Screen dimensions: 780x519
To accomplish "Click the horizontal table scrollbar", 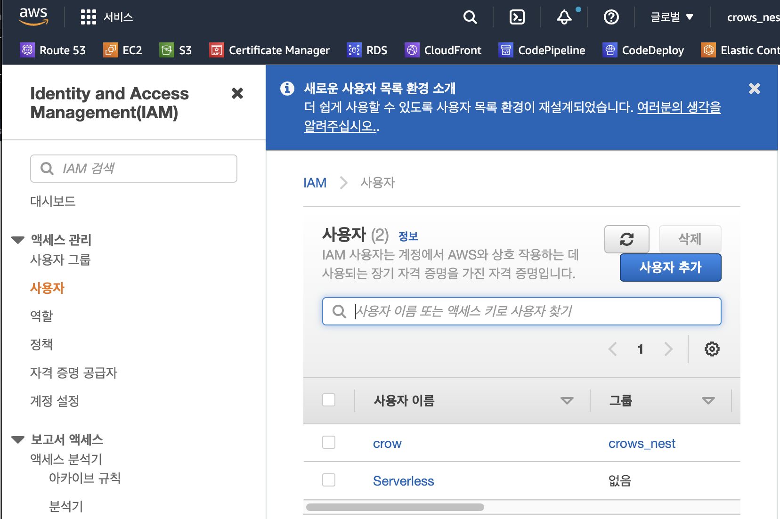I will (395, 507).
